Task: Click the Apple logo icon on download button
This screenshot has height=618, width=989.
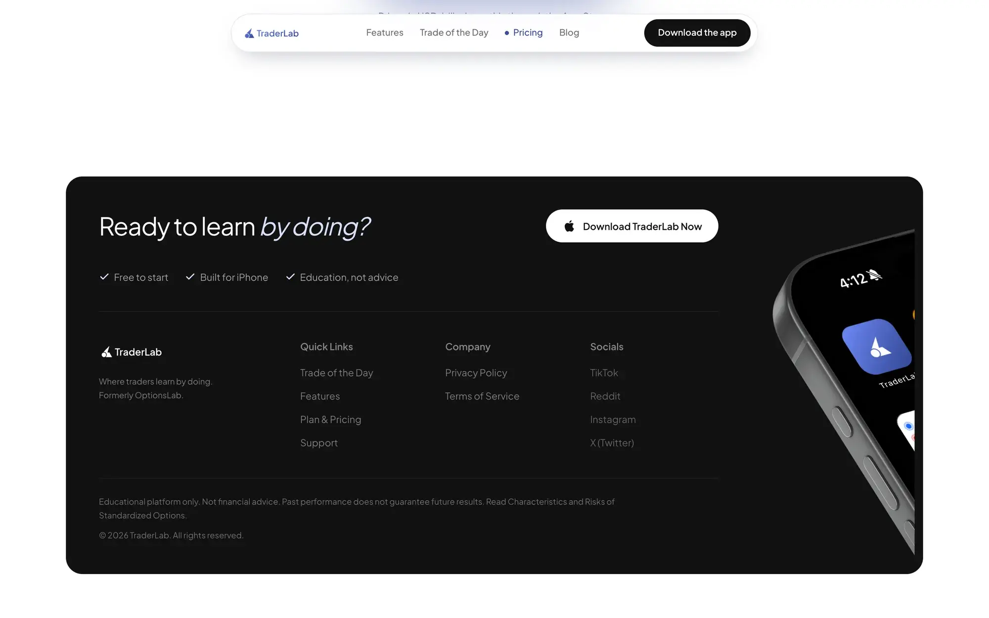Action: pyautogui.click(x=570, y=226)
